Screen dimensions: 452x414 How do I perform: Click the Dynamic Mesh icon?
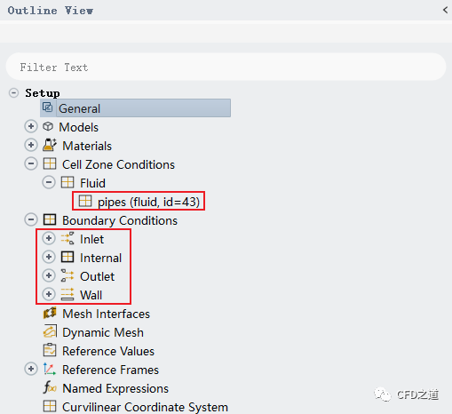click(x=50, y=332)
